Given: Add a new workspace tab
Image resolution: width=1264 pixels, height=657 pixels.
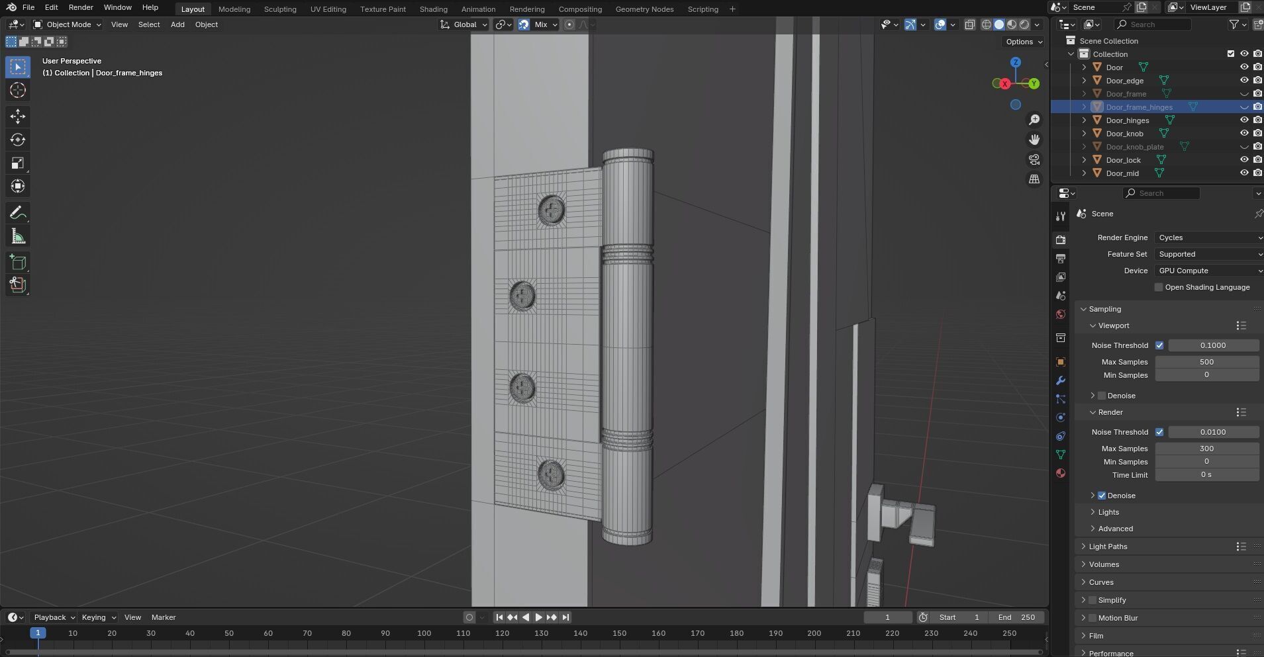Looking at the screenshot, I should 732,9.
